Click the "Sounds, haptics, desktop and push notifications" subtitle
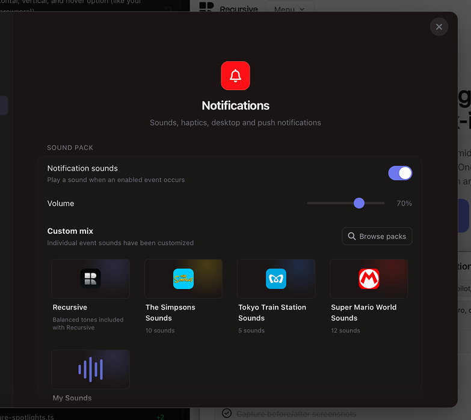This screenshot has height=420, width=471. click(x=235, y=123)
